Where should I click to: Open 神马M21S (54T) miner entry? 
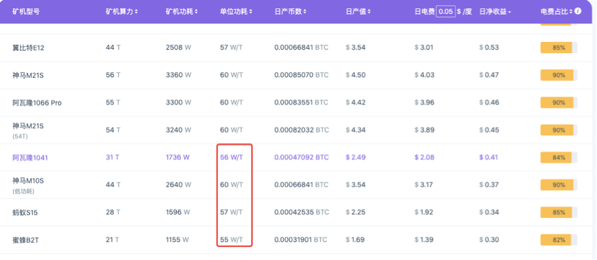pyautogui.click(x=28, y=130)
